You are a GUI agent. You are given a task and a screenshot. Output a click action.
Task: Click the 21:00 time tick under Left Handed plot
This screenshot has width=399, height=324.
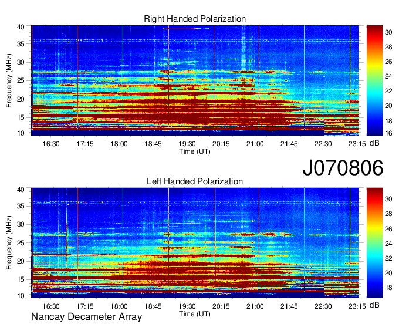coord(255,306)
